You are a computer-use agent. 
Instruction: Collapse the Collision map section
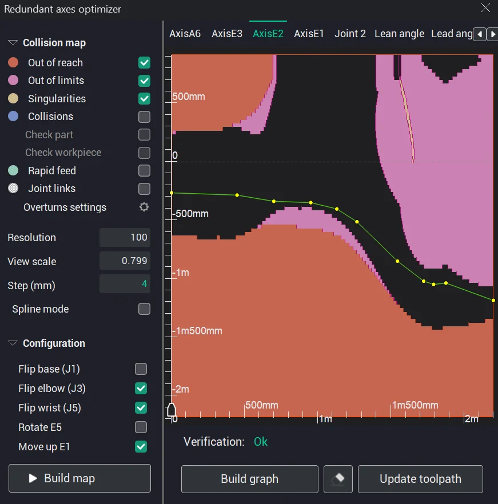(x=13, y=42)
